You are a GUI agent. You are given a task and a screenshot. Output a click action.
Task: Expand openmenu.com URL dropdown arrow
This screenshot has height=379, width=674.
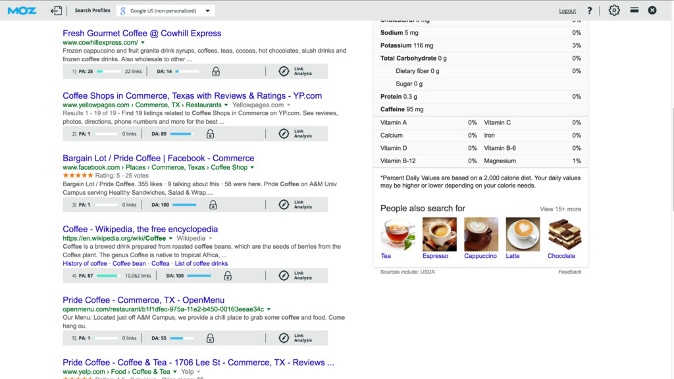click(x=269, y=309)
